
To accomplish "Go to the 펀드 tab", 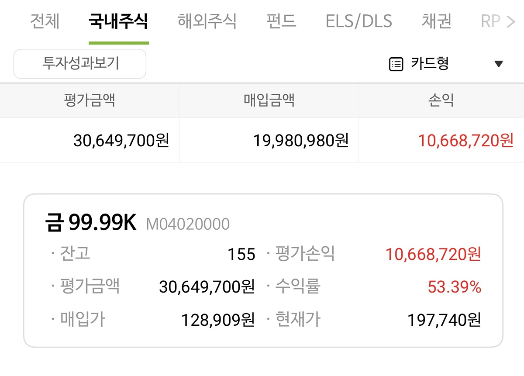I will click(x=281, y=21).
